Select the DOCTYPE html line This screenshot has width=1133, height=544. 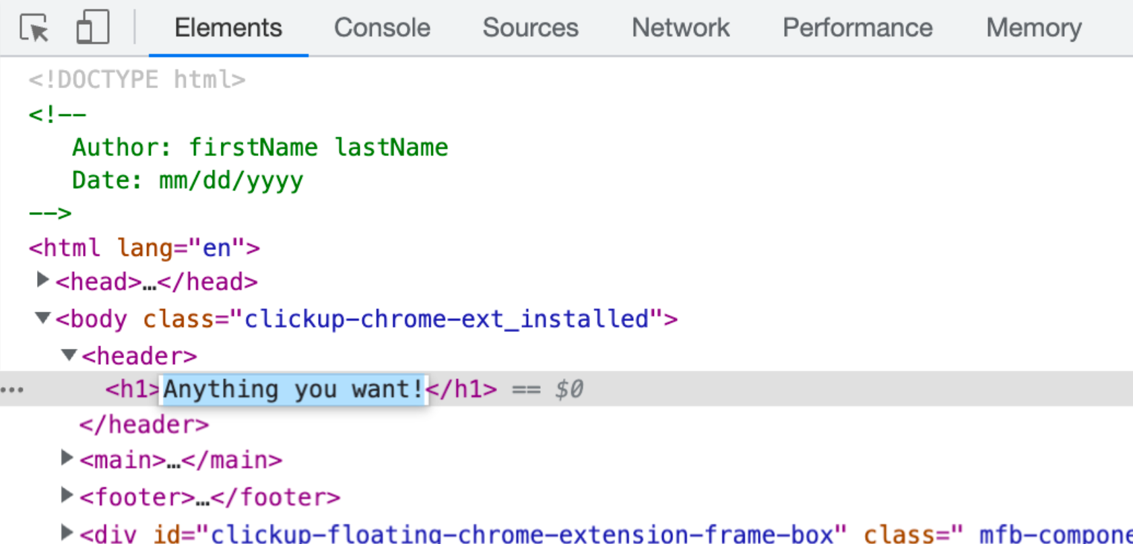click(137, 79)
